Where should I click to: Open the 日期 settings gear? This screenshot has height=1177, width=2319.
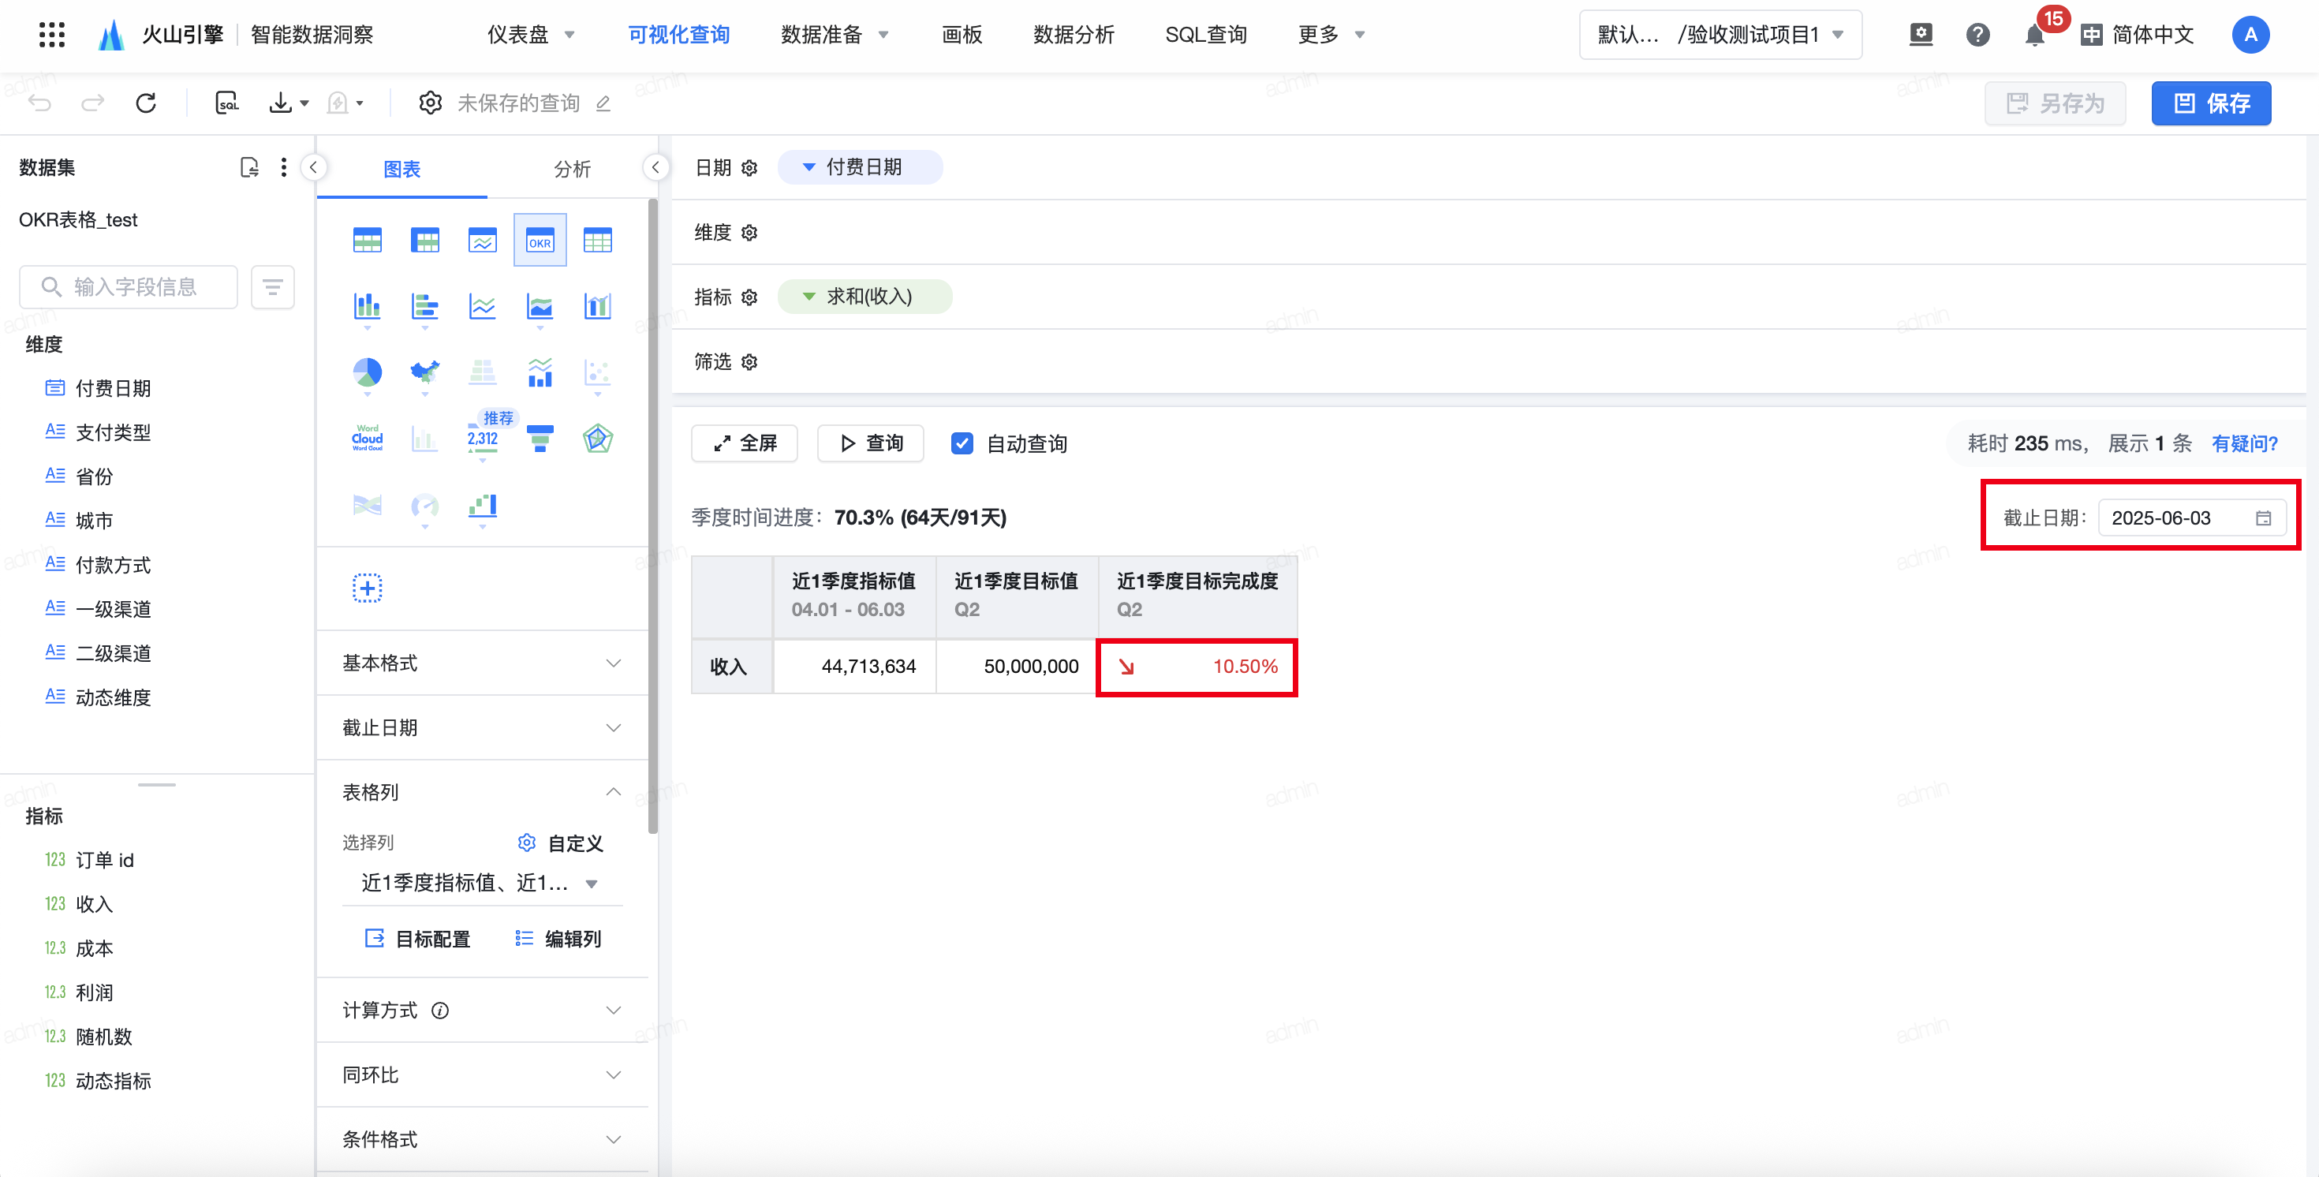749,167
